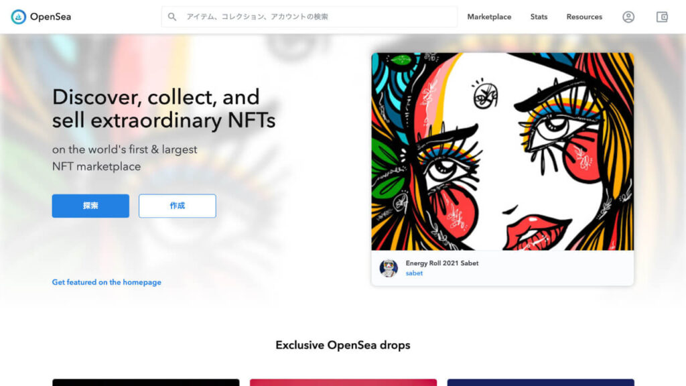Follow the Get featured on the homepage link
The height and width of the screenshot is (386, 686).
click(107, 282)
